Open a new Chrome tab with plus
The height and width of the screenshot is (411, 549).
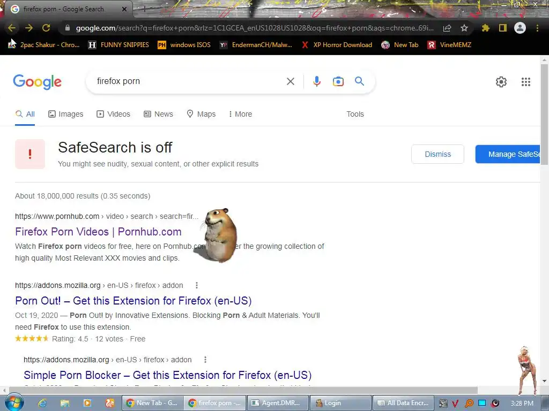[x=144, y=9]
